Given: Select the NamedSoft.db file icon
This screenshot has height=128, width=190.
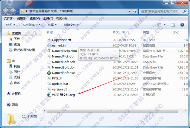Looking at the screenshot, I should (49, 67).
